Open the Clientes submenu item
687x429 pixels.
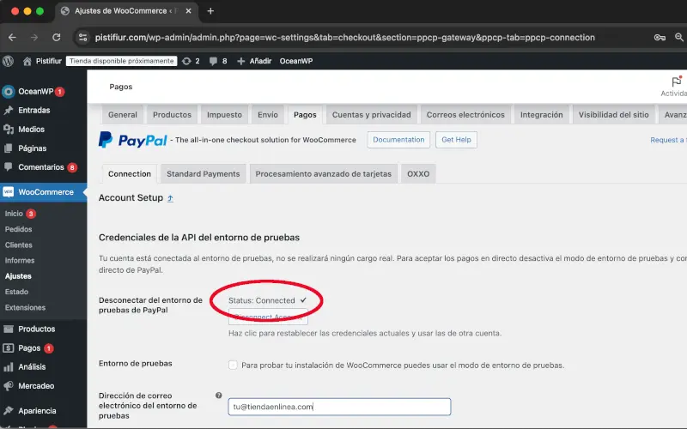18,245
